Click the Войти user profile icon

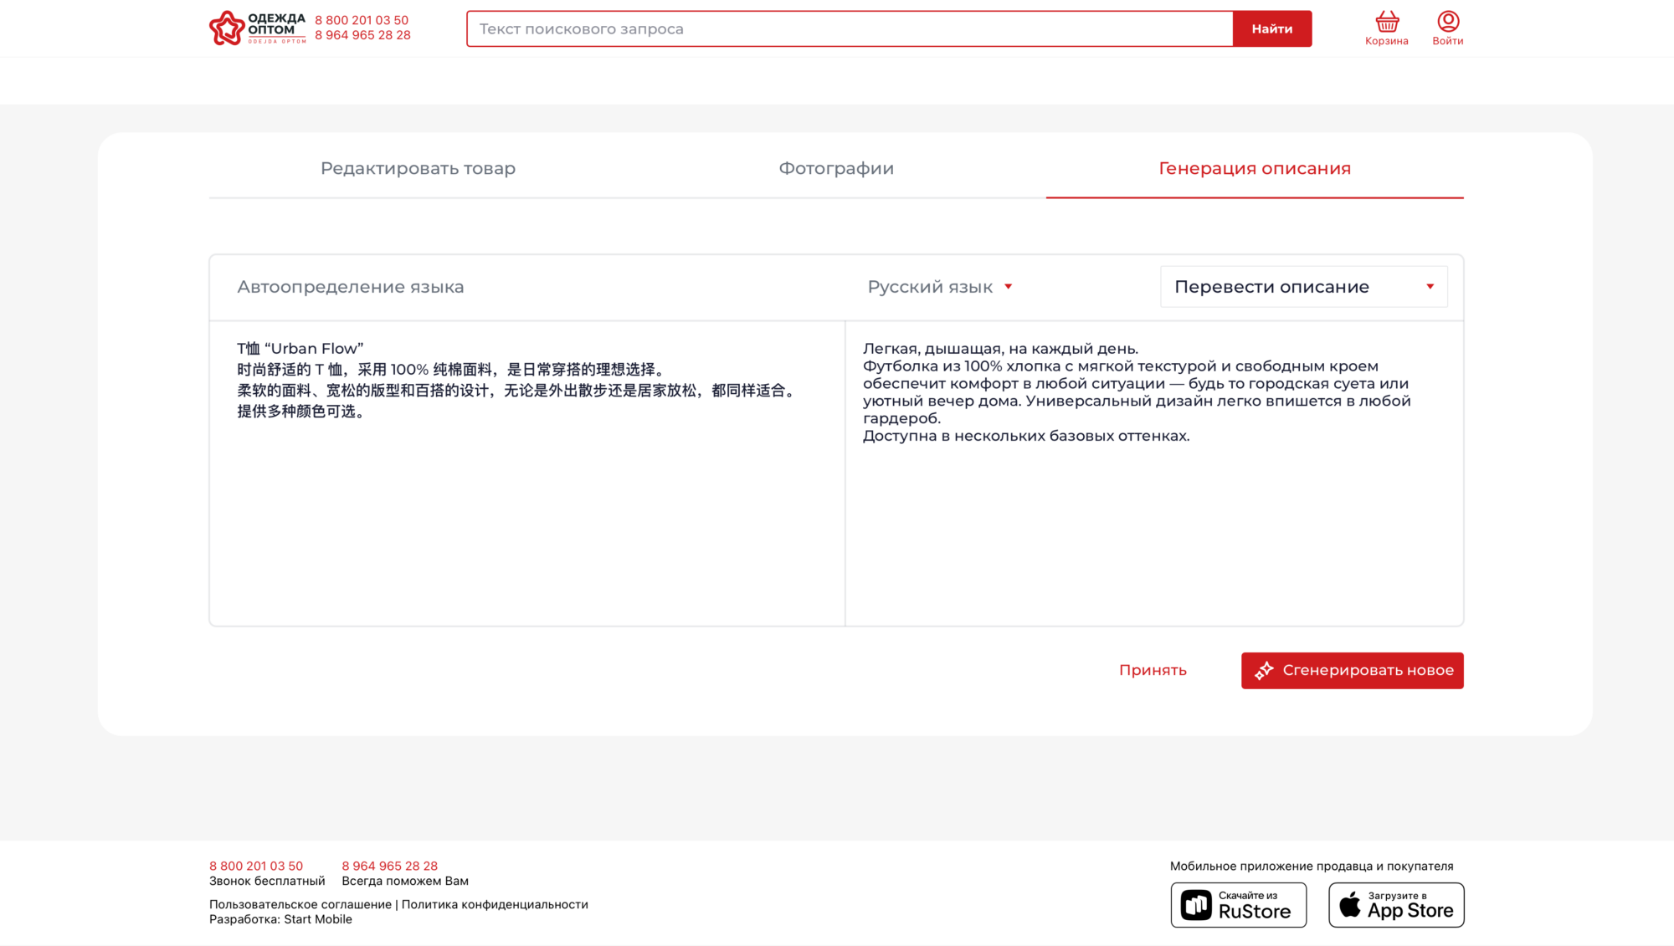point(1447,22)
